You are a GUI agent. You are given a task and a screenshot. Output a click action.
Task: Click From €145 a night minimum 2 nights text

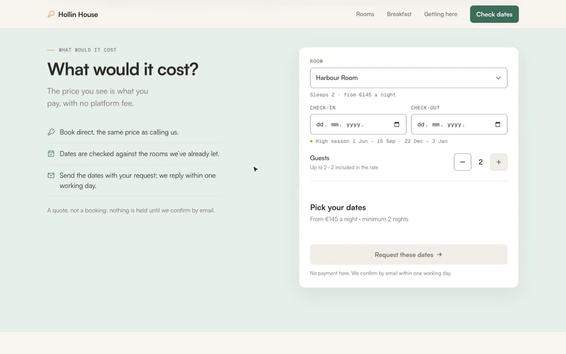pos(359,219)
